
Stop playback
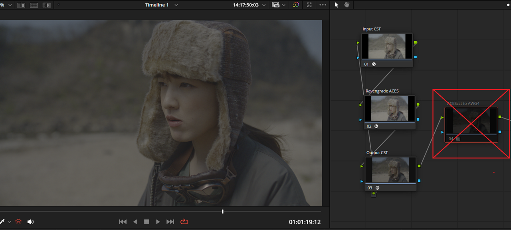point(147,222)
